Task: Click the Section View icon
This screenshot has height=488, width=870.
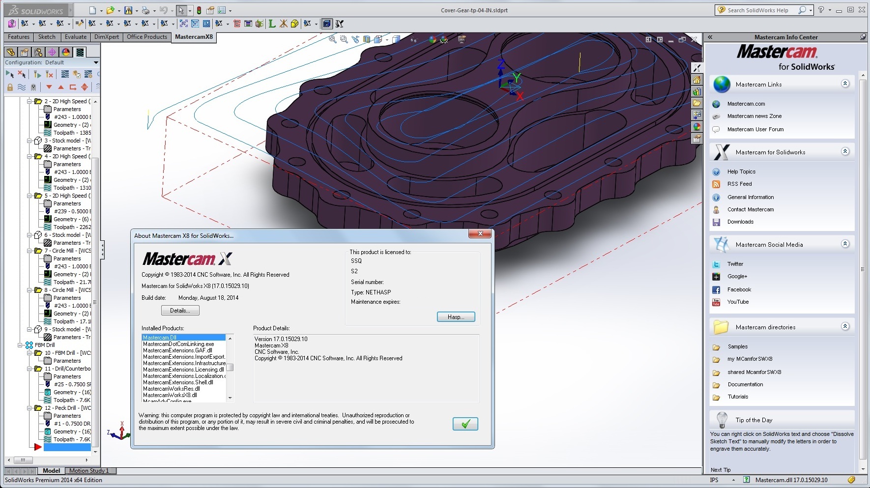Action: [x=367, y=39]
